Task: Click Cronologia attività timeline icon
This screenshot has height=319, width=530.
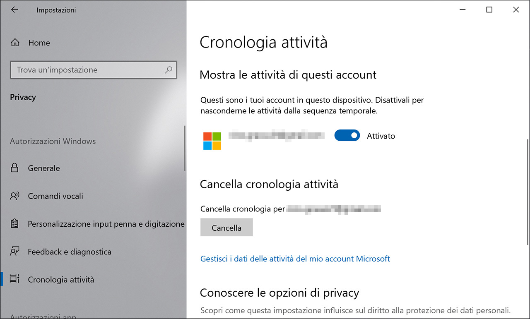Action: pyautogui.click(x=15, y=279)
